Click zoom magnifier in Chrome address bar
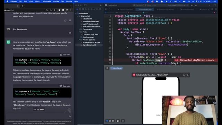 point(47,10)
